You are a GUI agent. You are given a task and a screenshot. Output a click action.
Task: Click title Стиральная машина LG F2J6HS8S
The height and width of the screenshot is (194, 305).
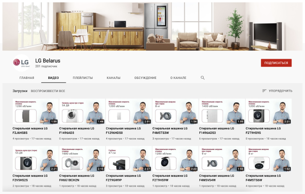pos(30,131)
